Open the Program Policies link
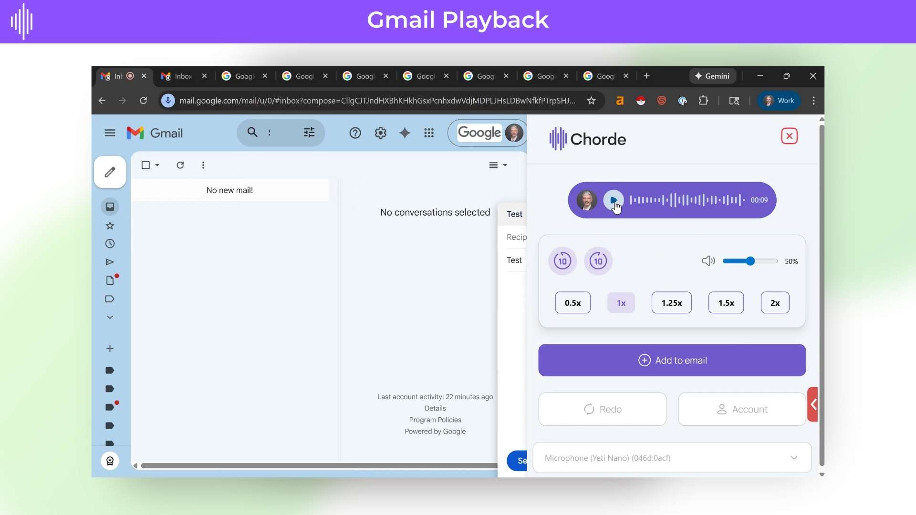The image size is (916, 515). pyautogui.click(x=435, y=420)
